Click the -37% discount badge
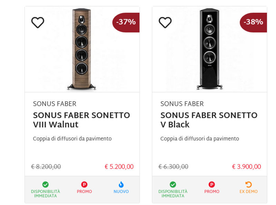This screenshot has height=205, width=276. coord(126,22)
